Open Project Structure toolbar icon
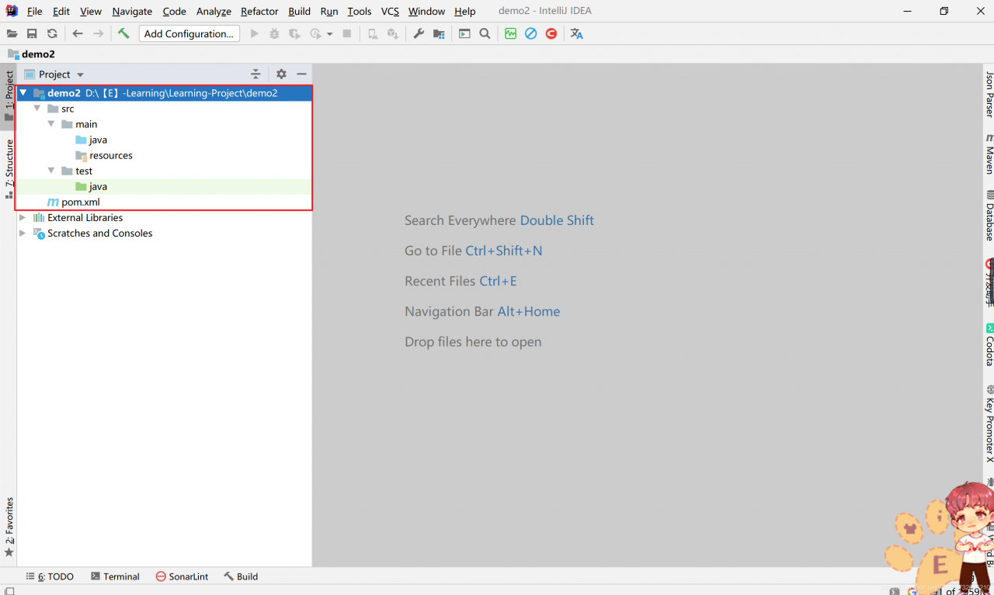 click(439, 33)
